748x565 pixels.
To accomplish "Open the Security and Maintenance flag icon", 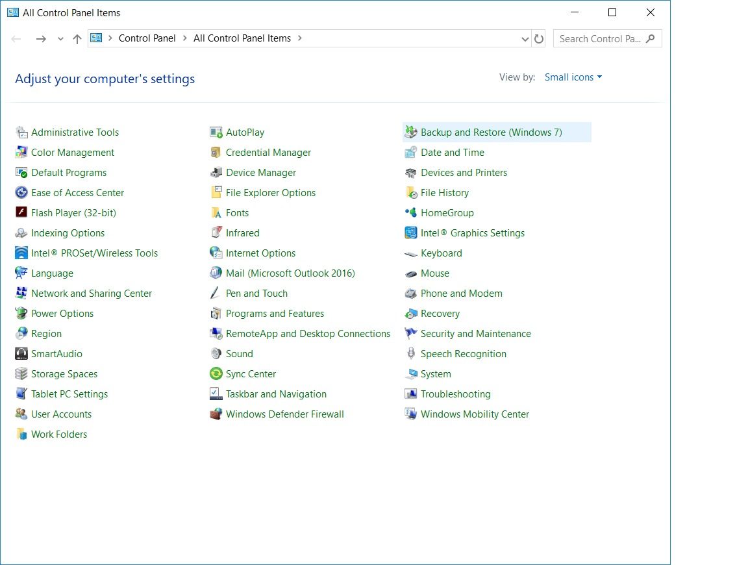I will point(411,333).
